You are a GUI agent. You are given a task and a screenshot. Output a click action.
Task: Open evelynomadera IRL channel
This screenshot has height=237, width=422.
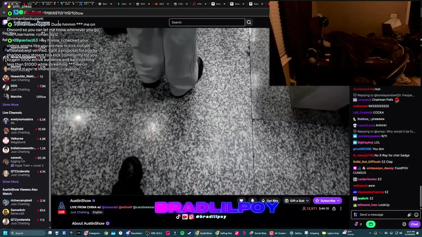[x=25, y=121]
